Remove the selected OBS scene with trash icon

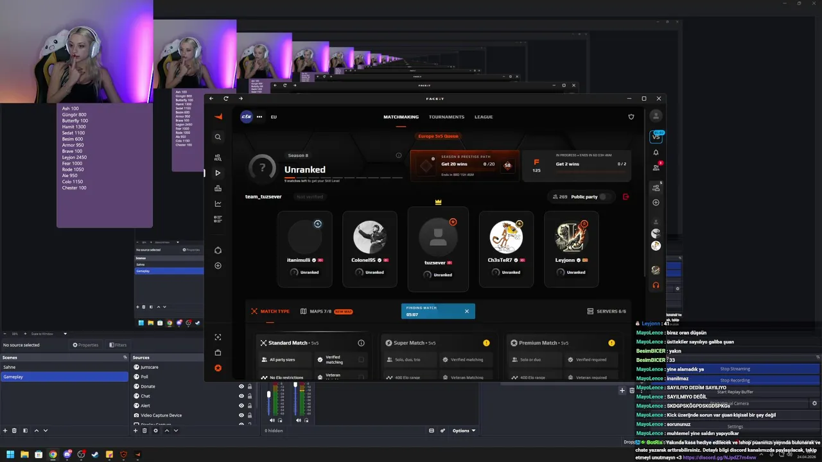pyautogui.click(x=15, y=431)
